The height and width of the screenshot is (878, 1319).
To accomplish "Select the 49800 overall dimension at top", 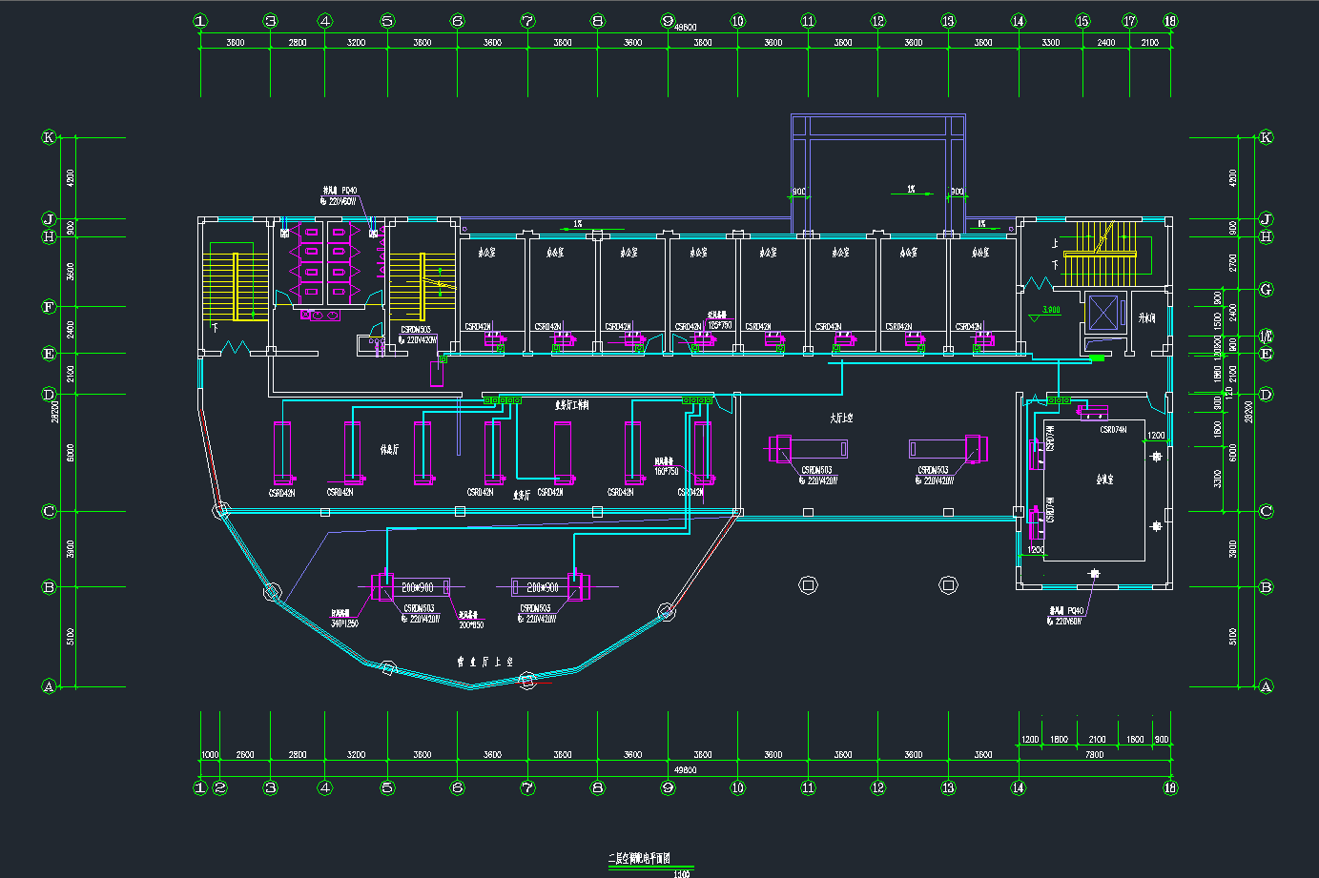I will click(x=685, y=28).
